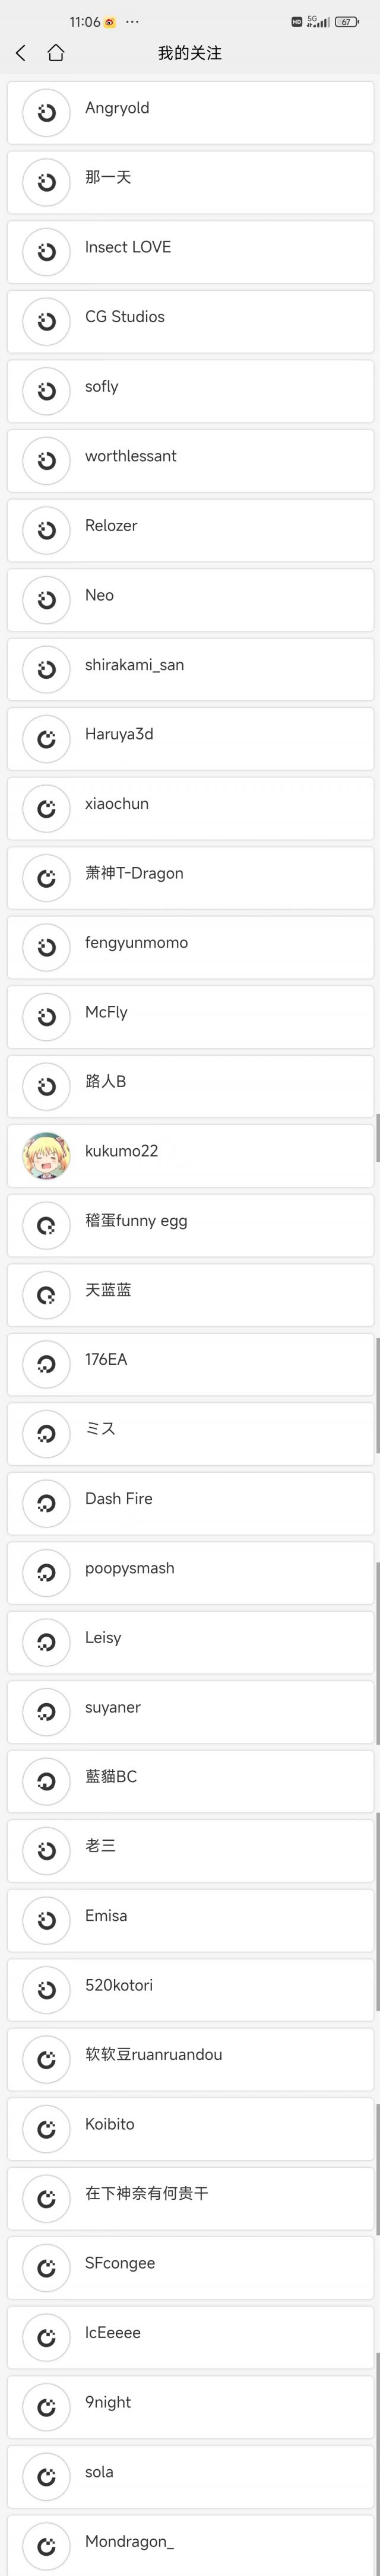This screenshot has height=2576, width=380.
Task: Open 萧神T-Dragon user row
Action: (x=190, y=878)
